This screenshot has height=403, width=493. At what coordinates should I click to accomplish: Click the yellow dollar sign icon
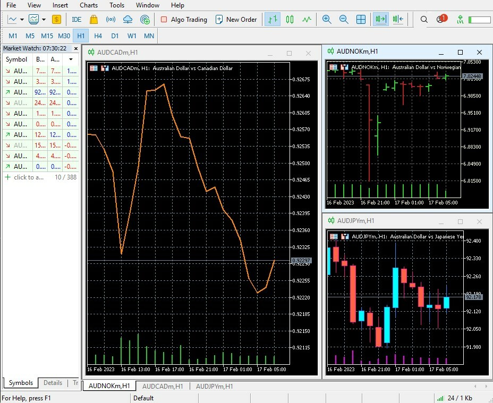57,20
